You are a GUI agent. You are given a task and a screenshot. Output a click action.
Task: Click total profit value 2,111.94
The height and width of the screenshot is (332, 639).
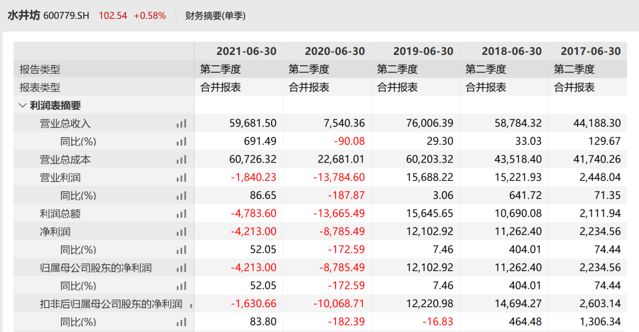601,213
